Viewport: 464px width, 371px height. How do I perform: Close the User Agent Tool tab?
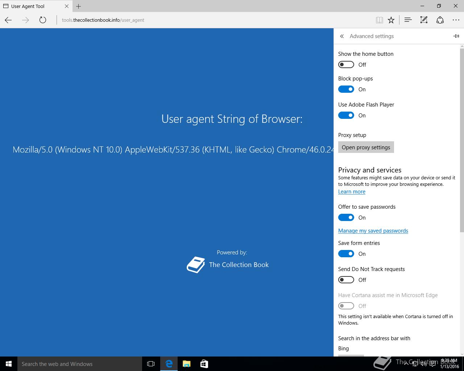pos(67,6)
